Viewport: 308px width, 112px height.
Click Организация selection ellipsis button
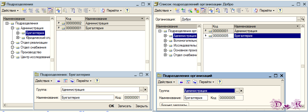[x=299, y=19]
